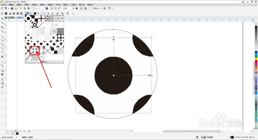Select No fill in property bar
This screenshot has width=258, height=140.
pos(2,13)
